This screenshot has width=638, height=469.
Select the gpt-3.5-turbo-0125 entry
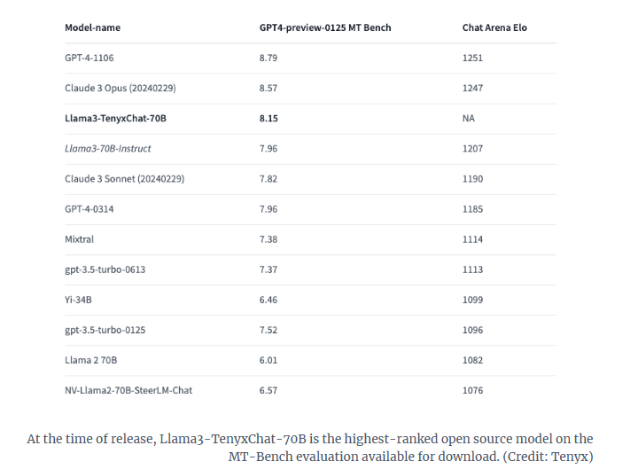click(105, 330)
